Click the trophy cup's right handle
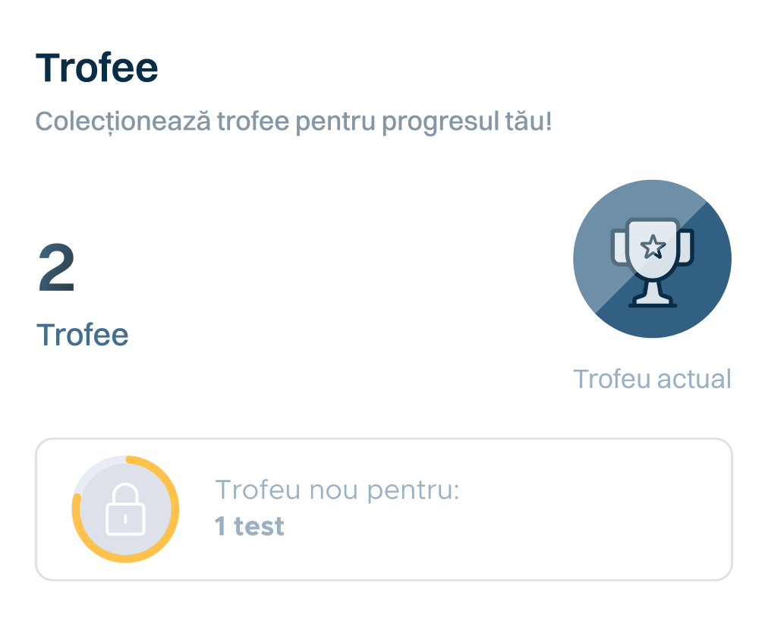This screenshot has width=768, height=618. click(x=686, y=248)
